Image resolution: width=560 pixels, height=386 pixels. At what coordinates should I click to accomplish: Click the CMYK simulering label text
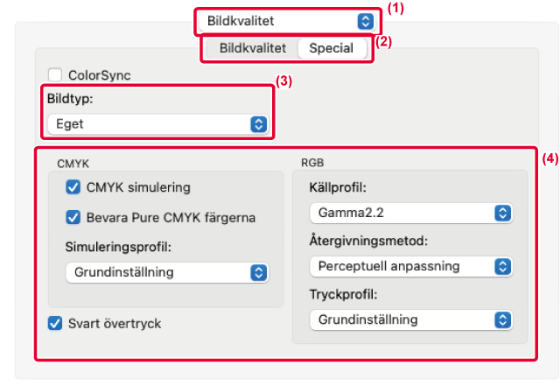tap(138, 187)
